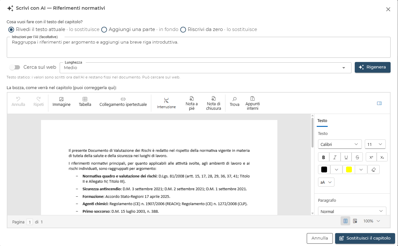
Task: Click the Rigenera button
Action: [373, 67]
